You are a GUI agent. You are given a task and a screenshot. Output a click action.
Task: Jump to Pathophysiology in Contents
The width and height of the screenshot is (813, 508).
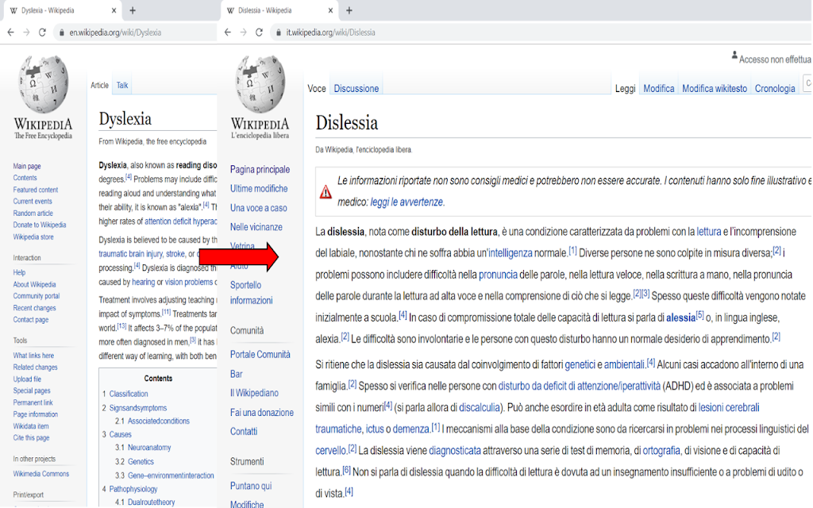pos(133,489)
